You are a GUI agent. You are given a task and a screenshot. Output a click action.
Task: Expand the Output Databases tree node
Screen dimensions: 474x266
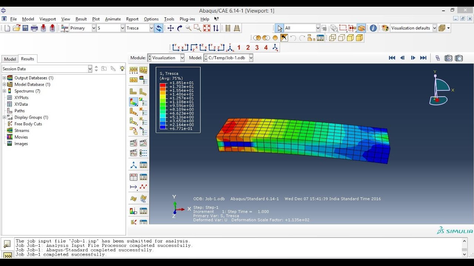pyautogui.click(x=4, y=78)
